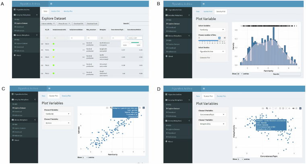This screenshot has height=164, width=306.
Task: Click the About gear icon in panel A sidebar
Action: click(14, 55)
